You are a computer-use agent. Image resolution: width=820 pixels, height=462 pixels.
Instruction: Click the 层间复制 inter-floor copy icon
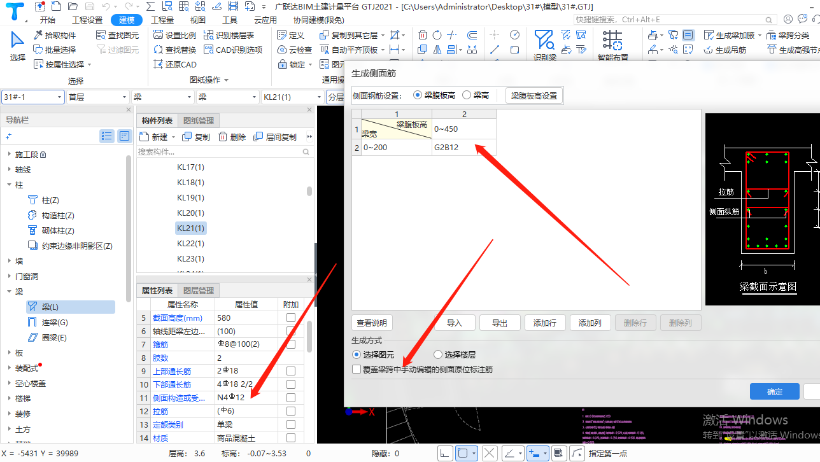pyautogui.click(x=275, y=137)
